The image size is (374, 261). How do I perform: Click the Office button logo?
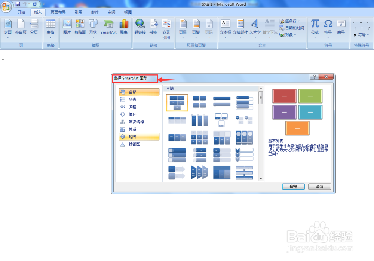click(6, 6)
